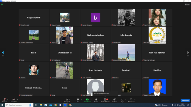Viewport: 191px width, 107px height.
Task: Select Dimas Hermawan's forest photo tile
Action: 95,53
